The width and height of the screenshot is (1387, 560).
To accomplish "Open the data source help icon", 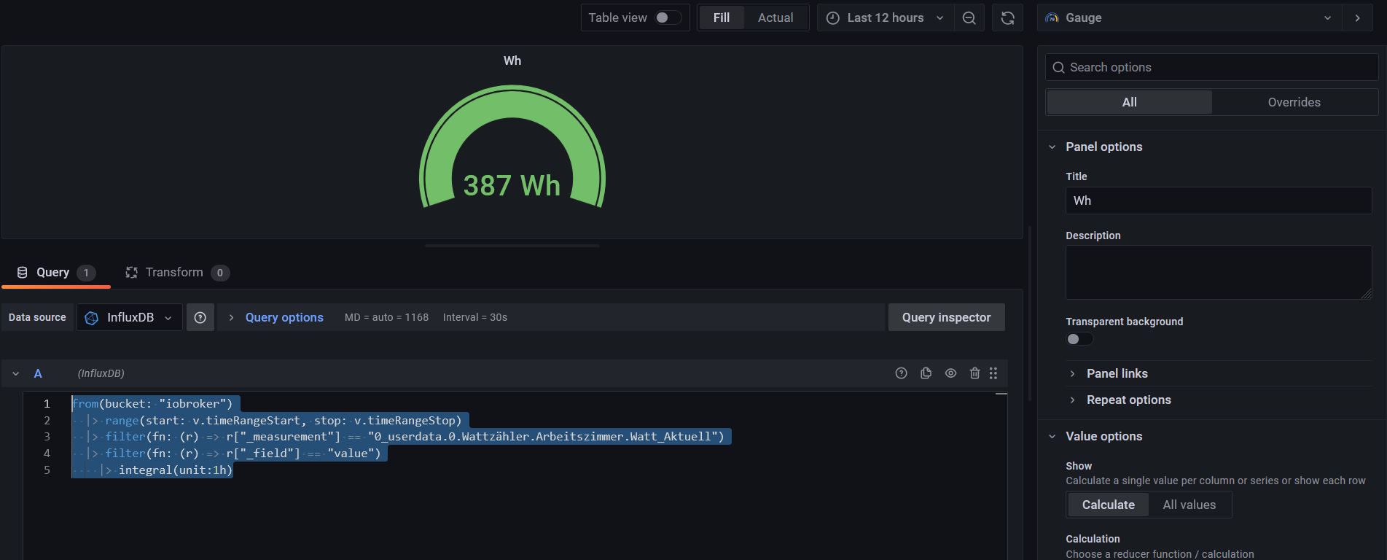I will (x=200, y=318).
